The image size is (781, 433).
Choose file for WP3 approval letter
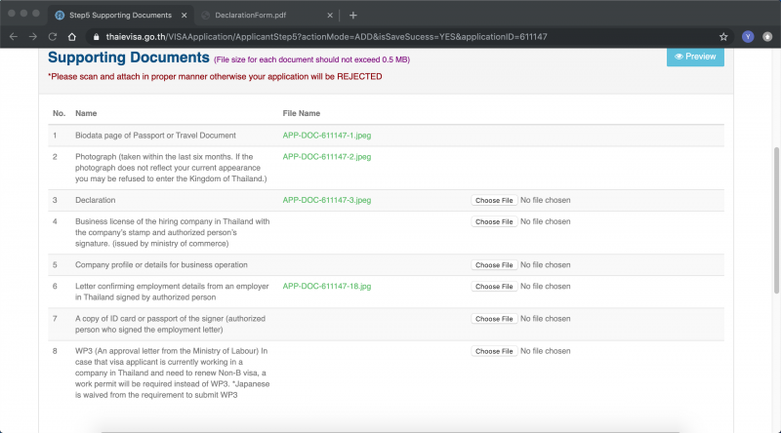click(493, 351)
